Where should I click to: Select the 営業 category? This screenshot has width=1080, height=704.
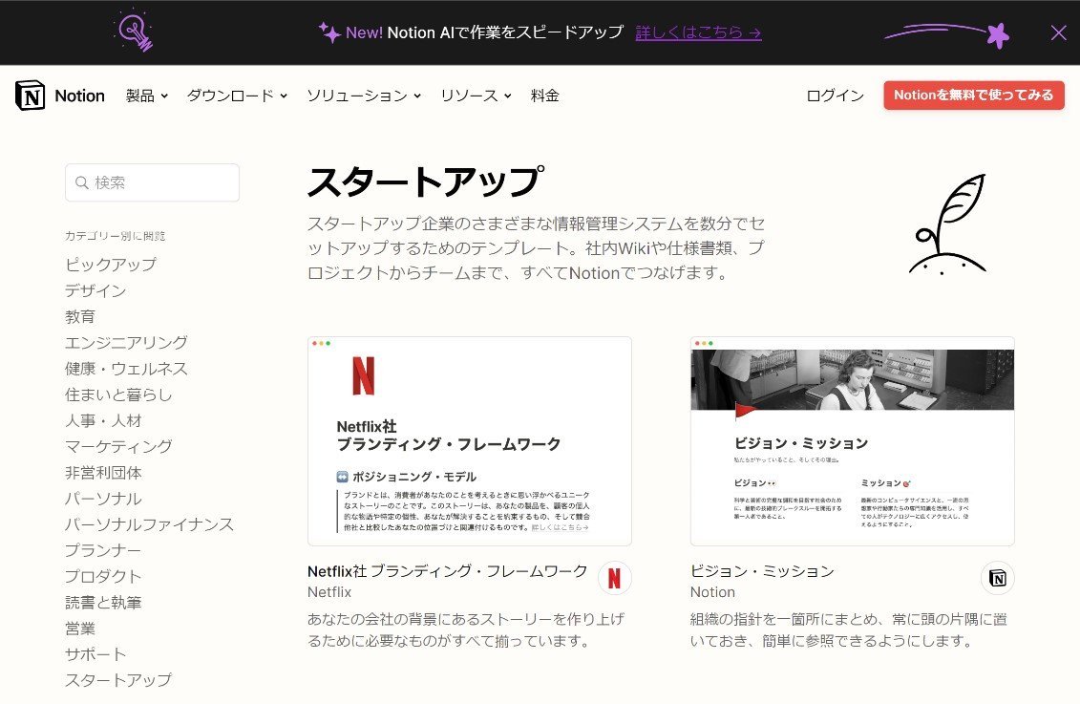80,629
